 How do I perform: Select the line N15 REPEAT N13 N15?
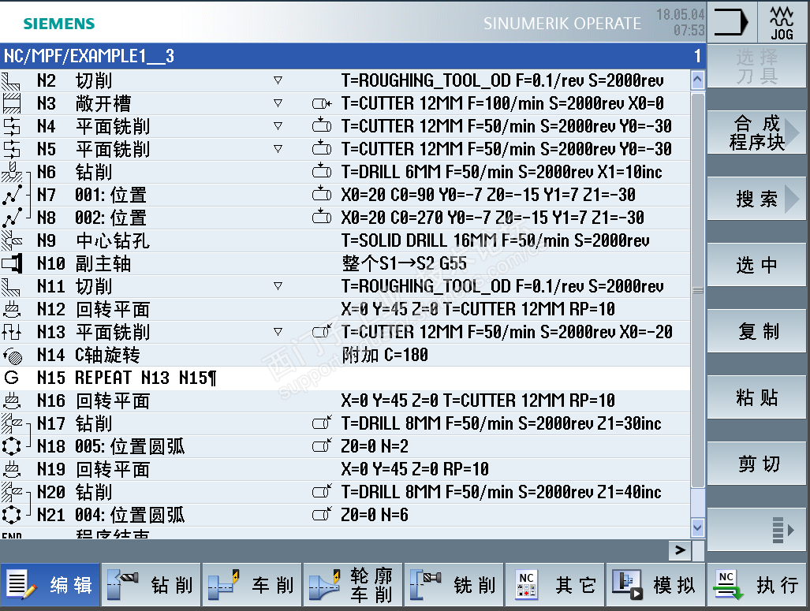(x=345, y=378)
